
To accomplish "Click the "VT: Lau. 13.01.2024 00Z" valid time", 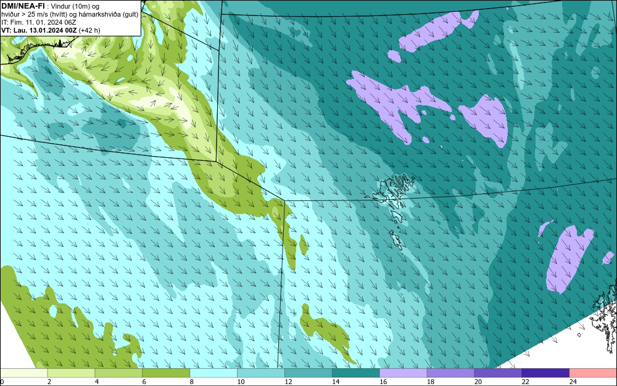I will 39,30.
